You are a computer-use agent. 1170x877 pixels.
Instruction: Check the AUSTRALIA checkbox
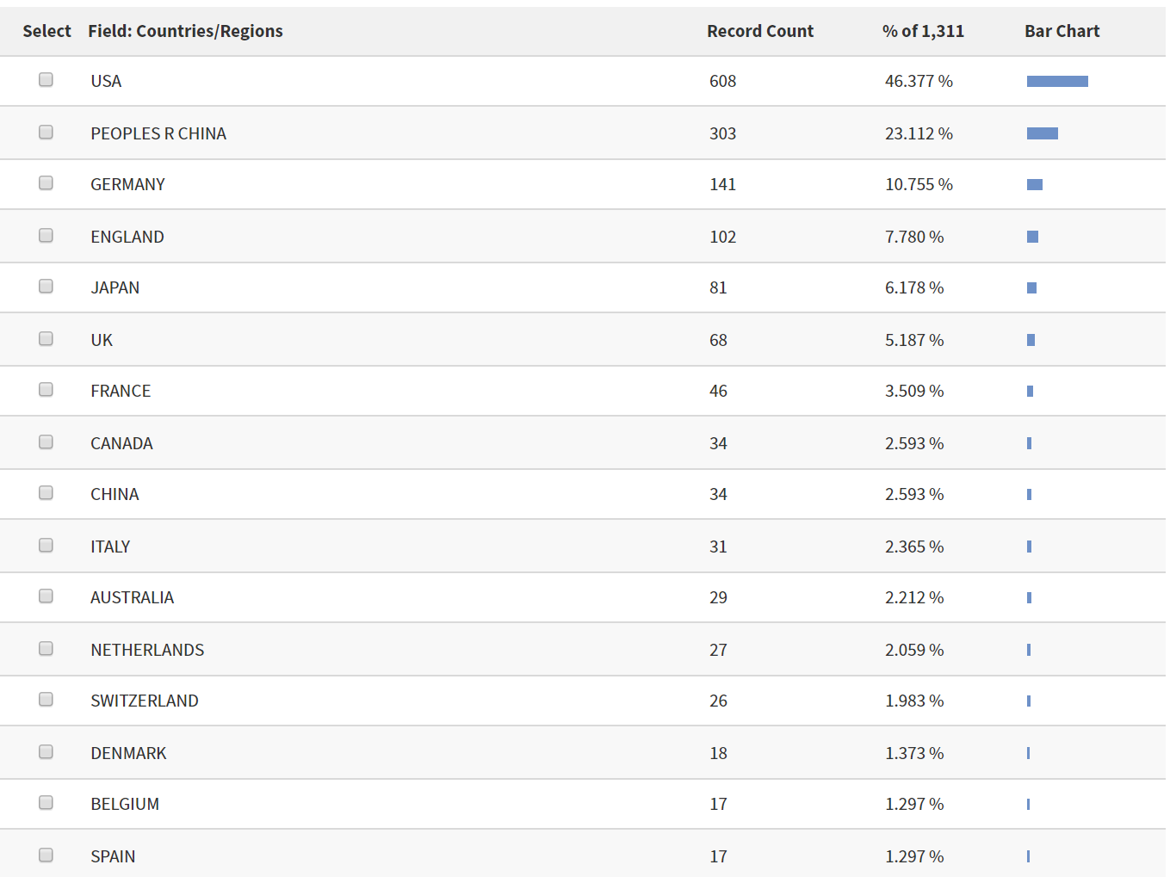pos(46,596)
